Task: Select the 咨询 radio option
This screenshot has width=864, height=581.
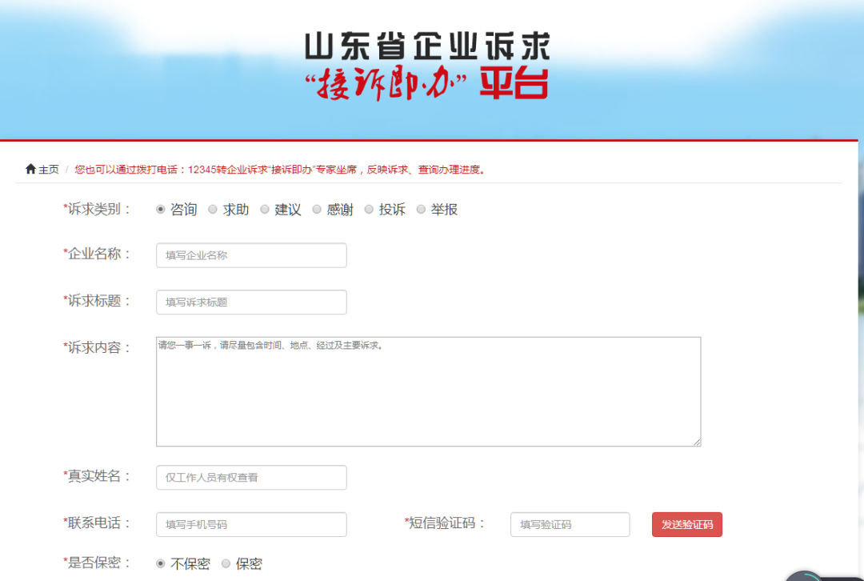Action: coord(160,210)
